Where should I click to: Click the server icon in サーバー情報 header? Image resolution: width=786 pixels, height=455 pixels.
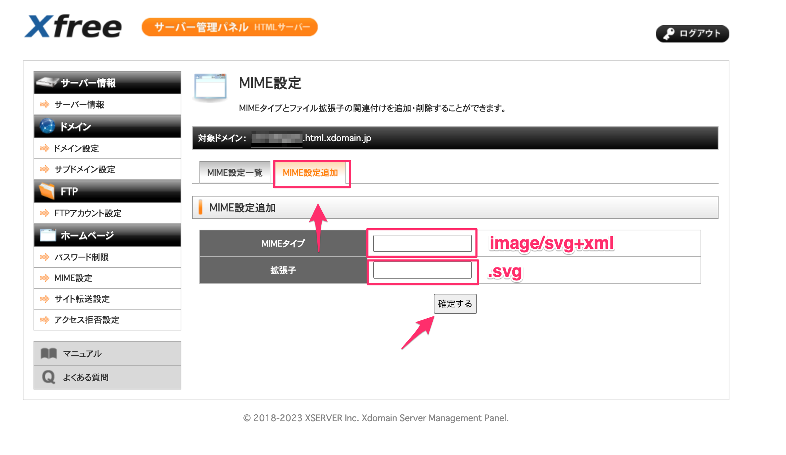click(x=47, y=82)
